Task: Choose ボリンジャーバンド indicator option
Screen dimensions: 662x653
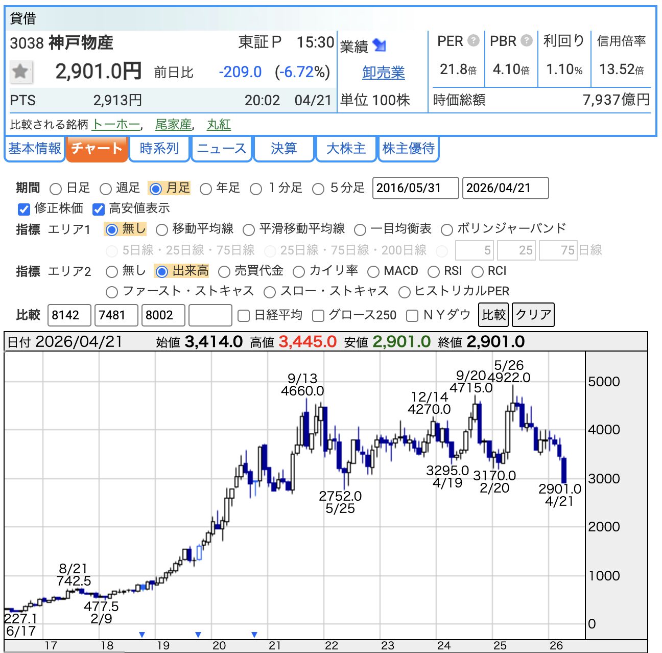Action: (447, 230)
